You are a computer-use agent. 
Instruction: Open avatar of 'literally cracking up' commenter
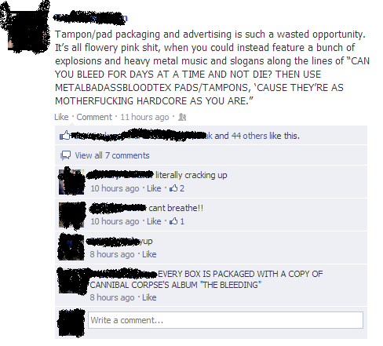click(x=71, y=182)
